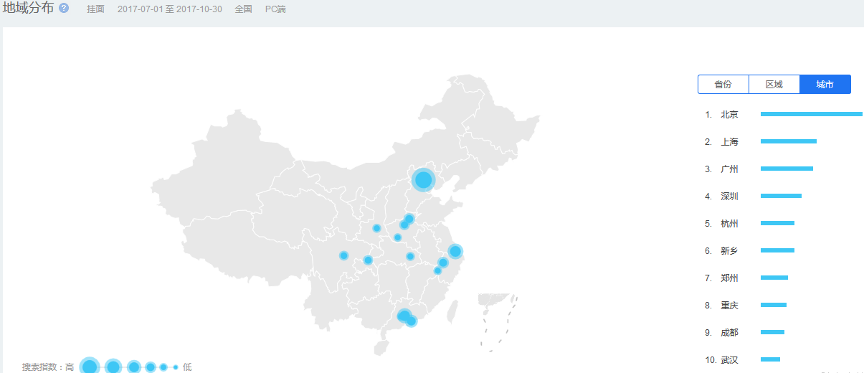Select the Chengdu bubble on the map

coord(343,255)
